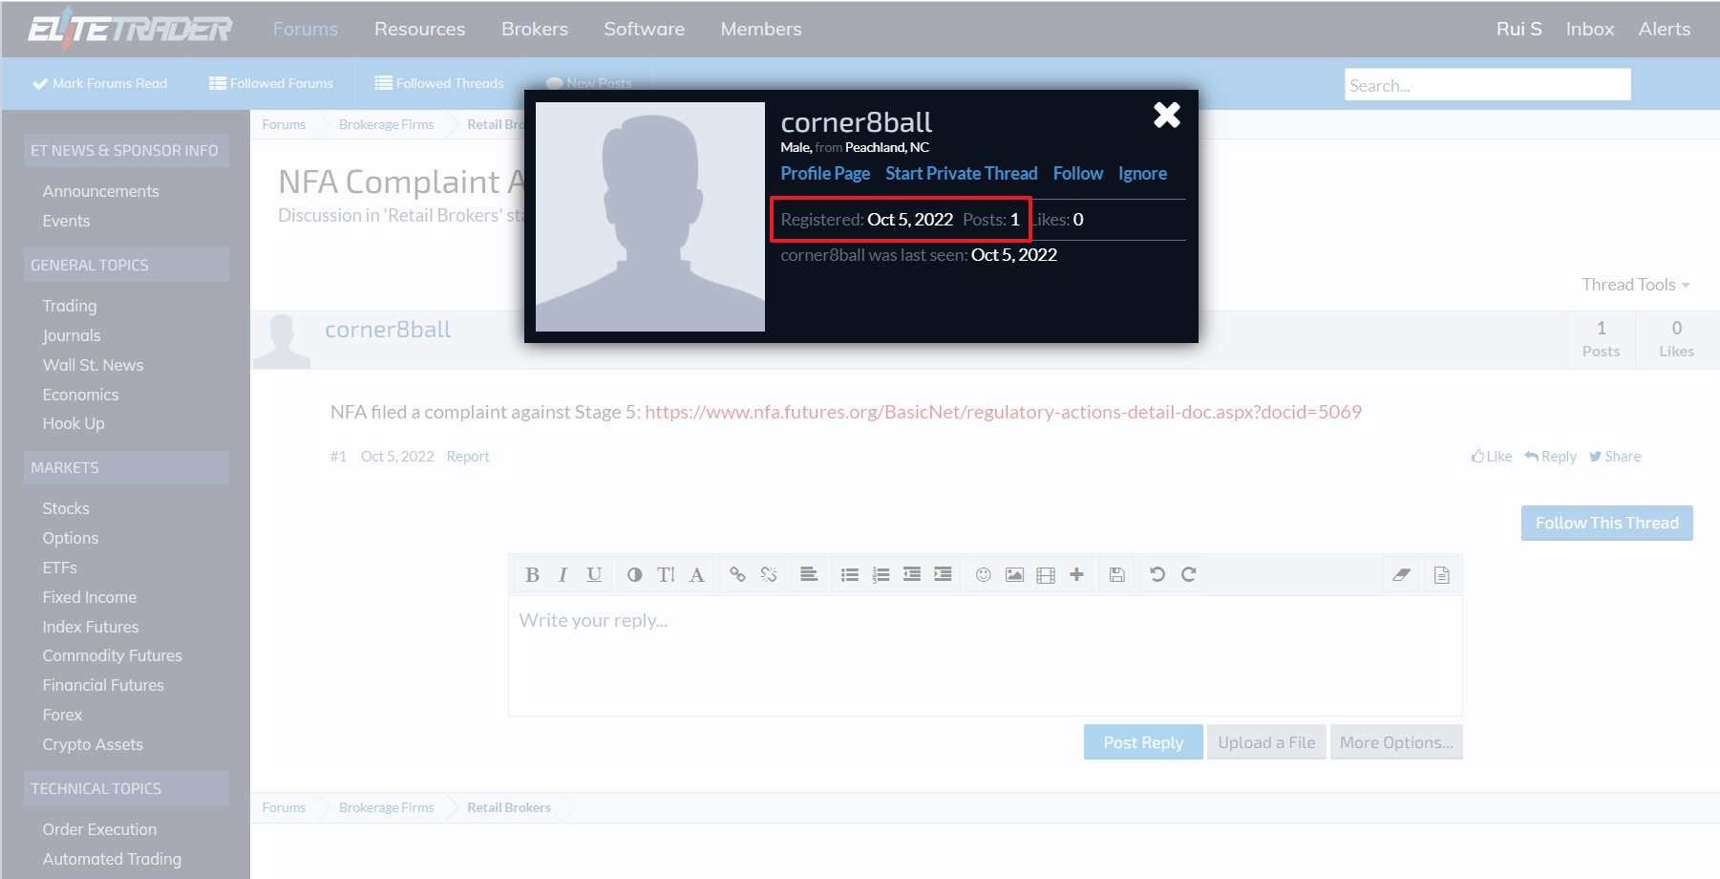This screenshot has width=1720, height=879.
Task: Click the EliteTrader logo
Action: (x=130, y=29)
